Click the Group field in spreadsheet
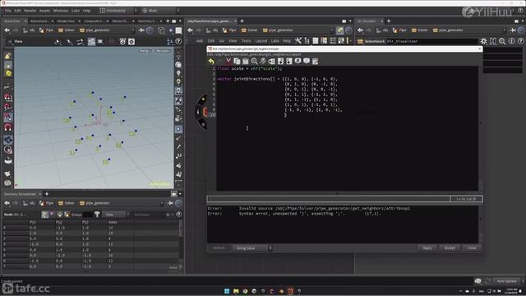526x296 pixels. click(88, 215)
